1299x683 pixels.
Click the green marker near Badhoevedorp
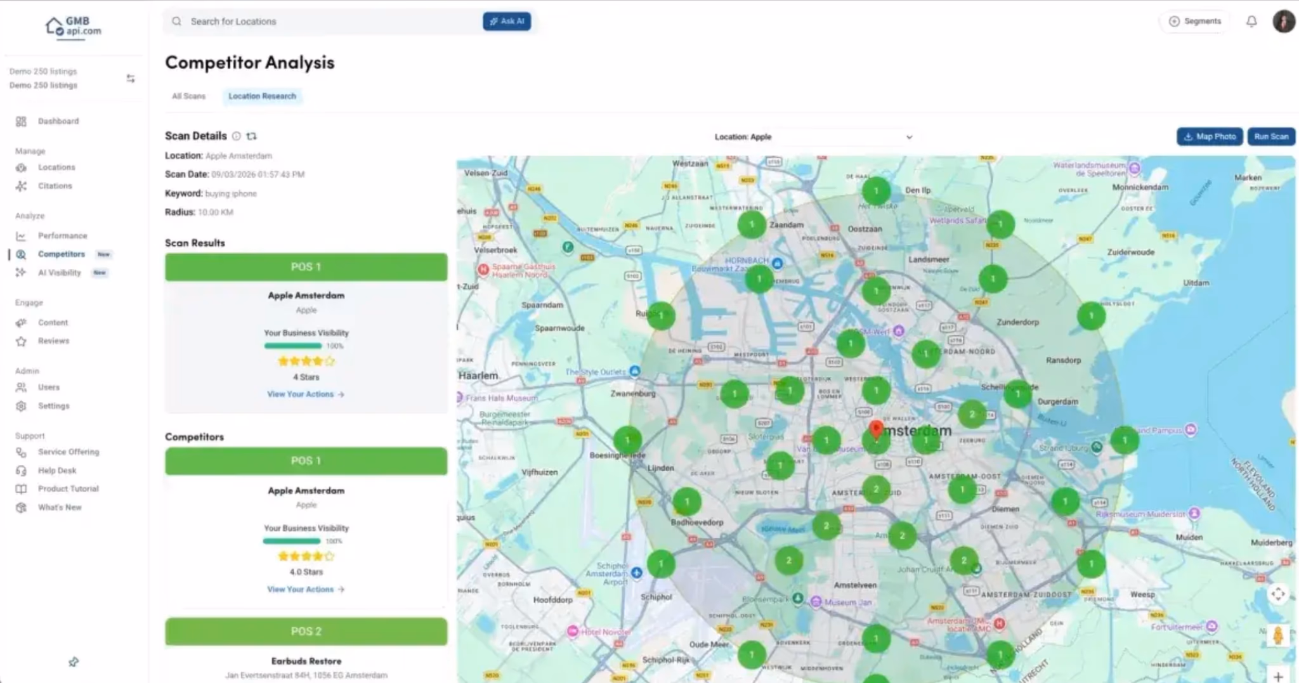686,502
